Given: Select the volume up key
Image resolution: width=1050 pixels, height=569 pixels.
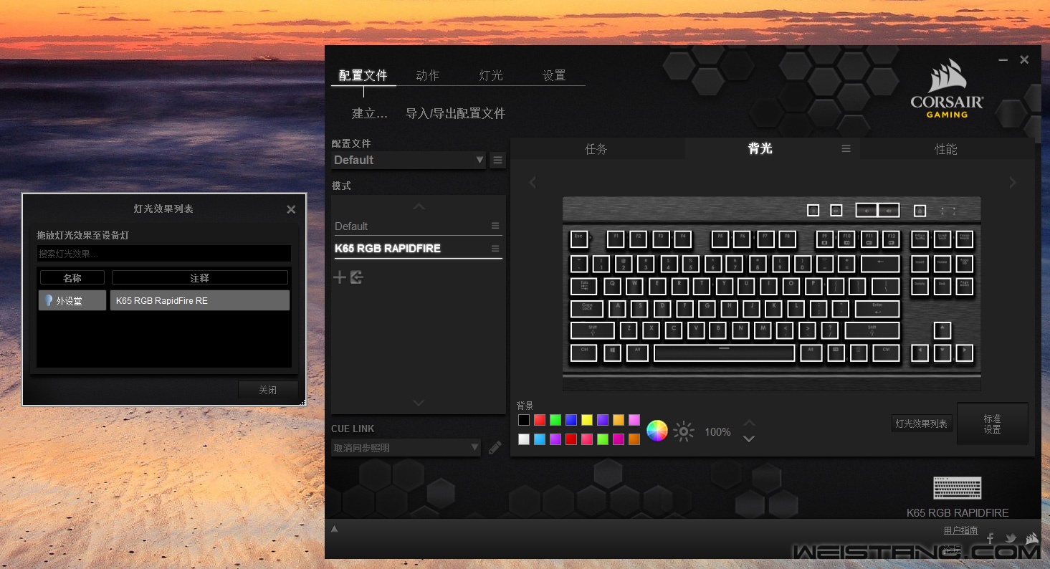Looking at the screenshot, I should [x=888, y=210].
